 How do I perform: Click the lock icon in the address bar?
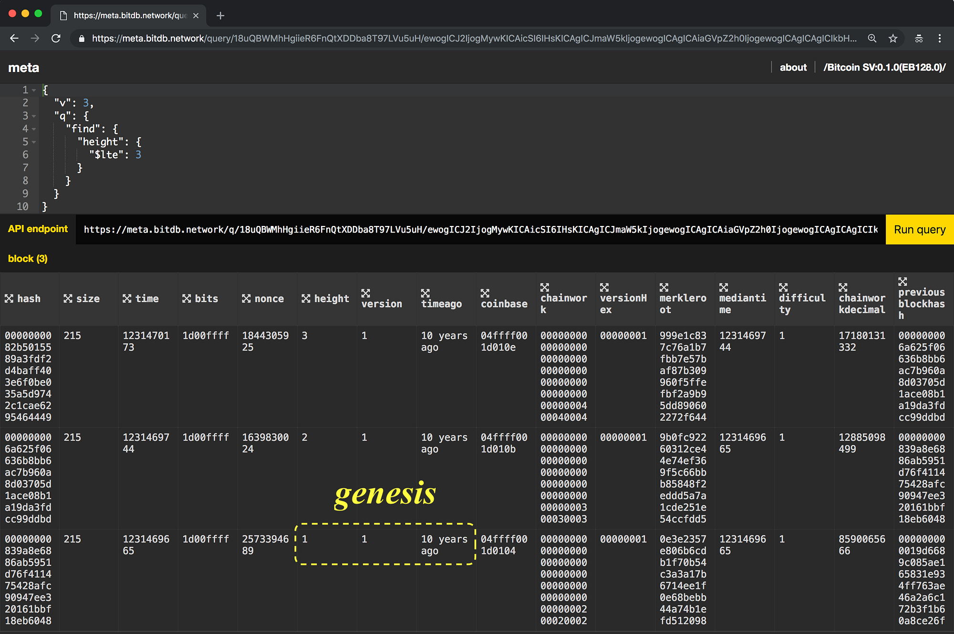pyautogui.click(x=81, y=38)
